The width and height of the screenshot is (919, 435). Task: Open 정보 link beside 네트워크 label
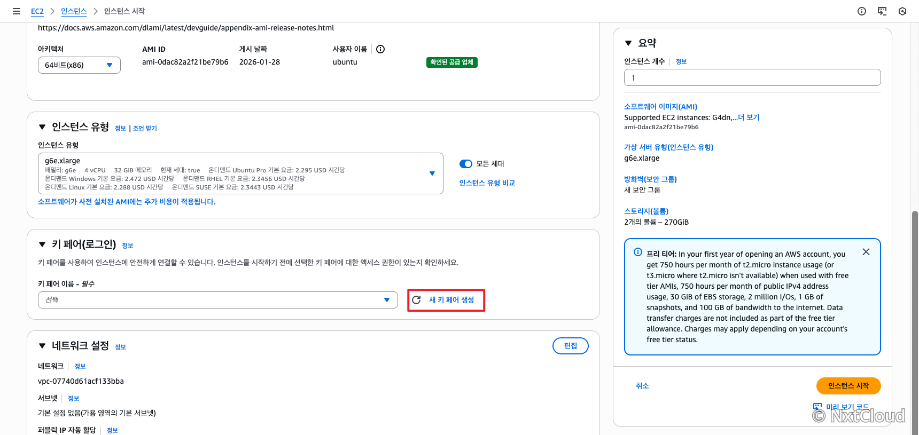pyautogui.click(x=80, y=366)
